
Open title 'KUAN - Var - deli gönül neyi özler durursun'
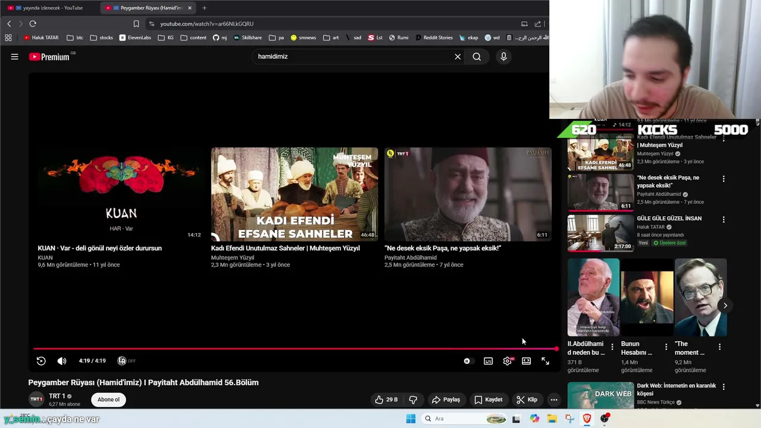point(100,248)
